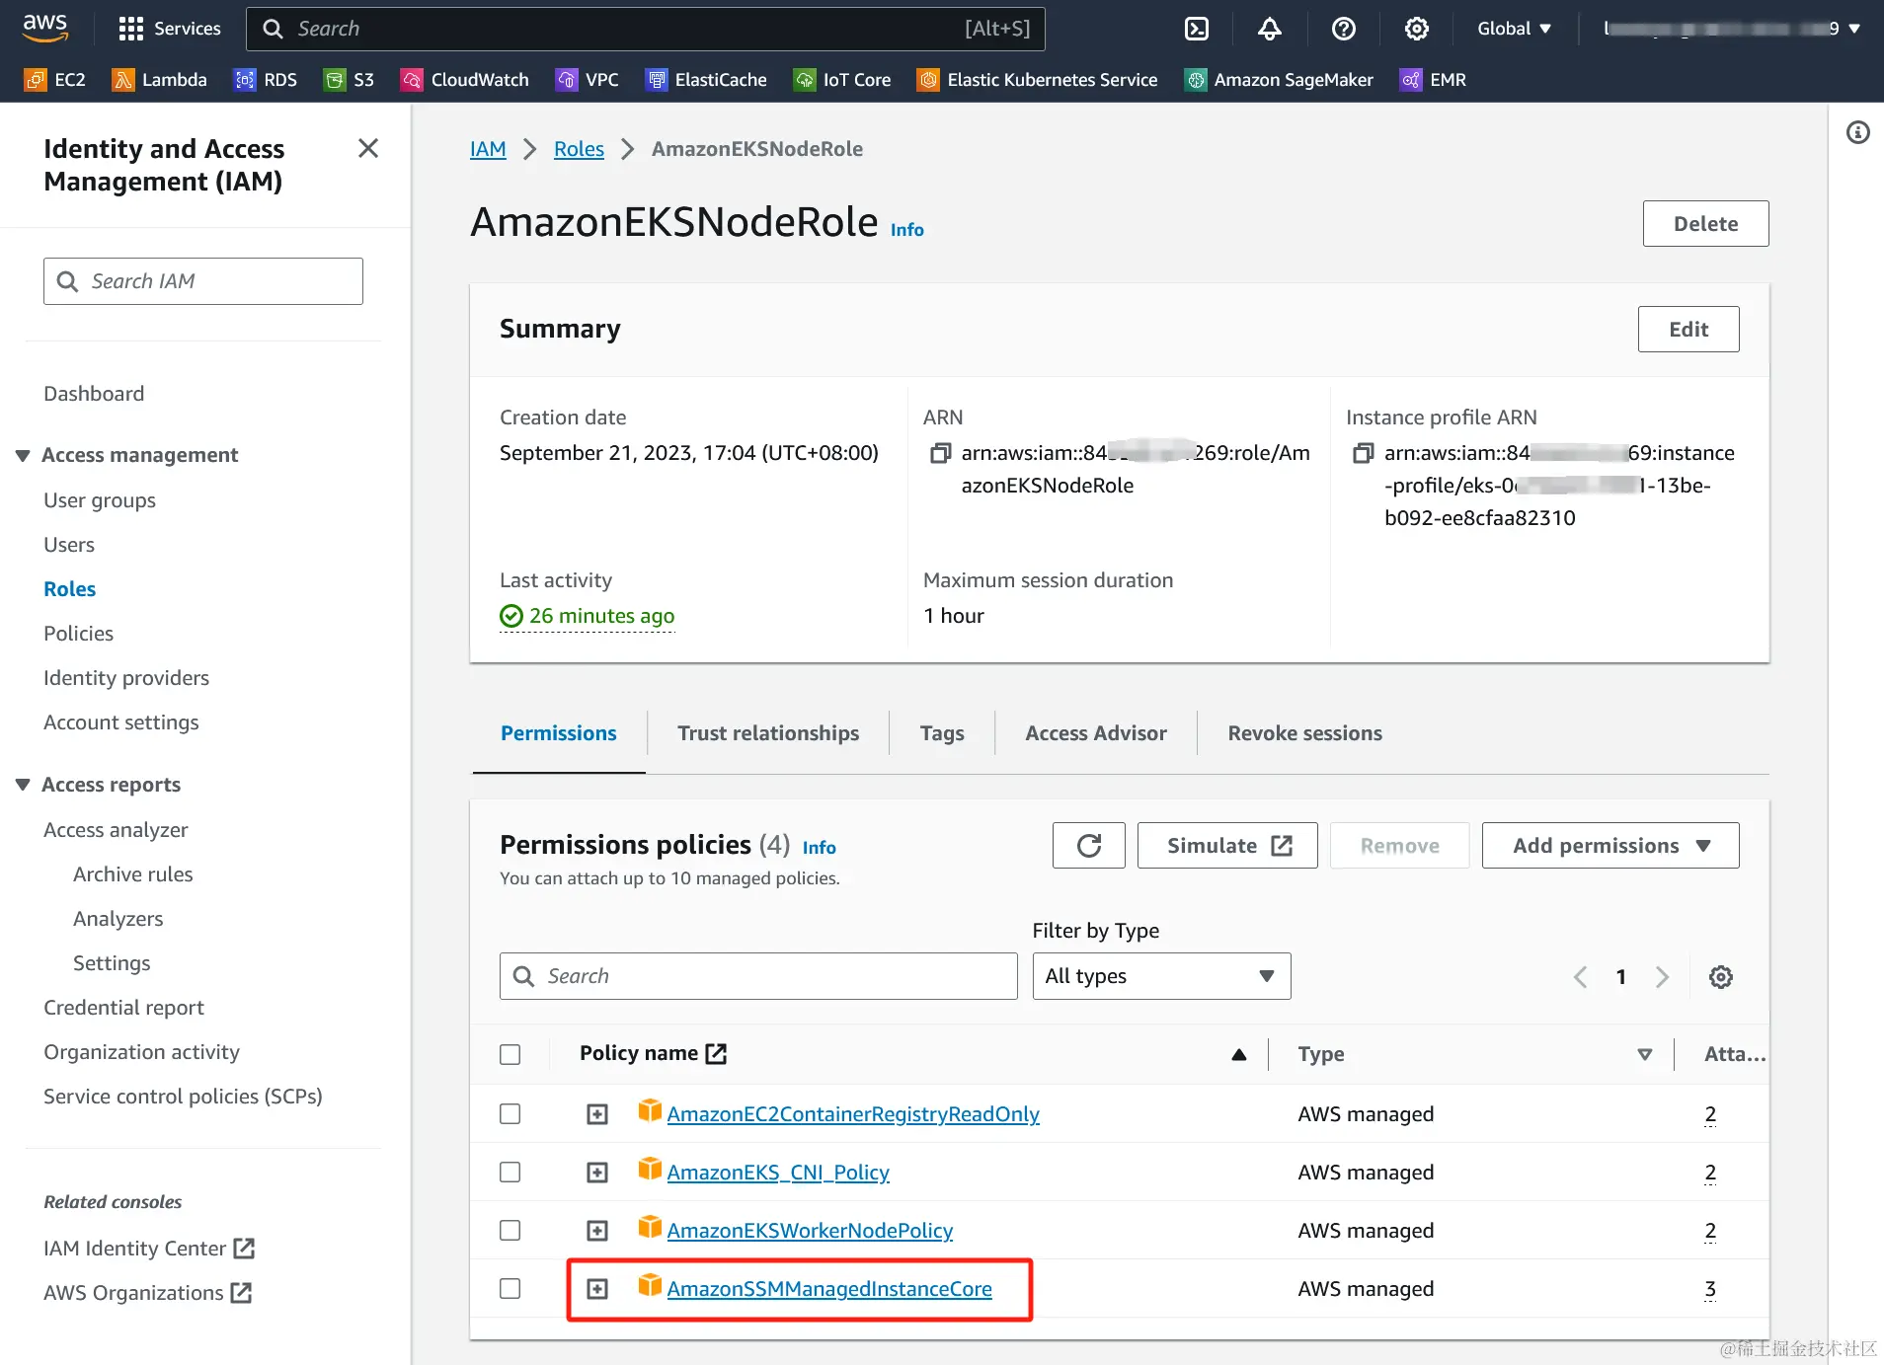
Task: Open Policies in the sidebar
Action: coord(78,634)
